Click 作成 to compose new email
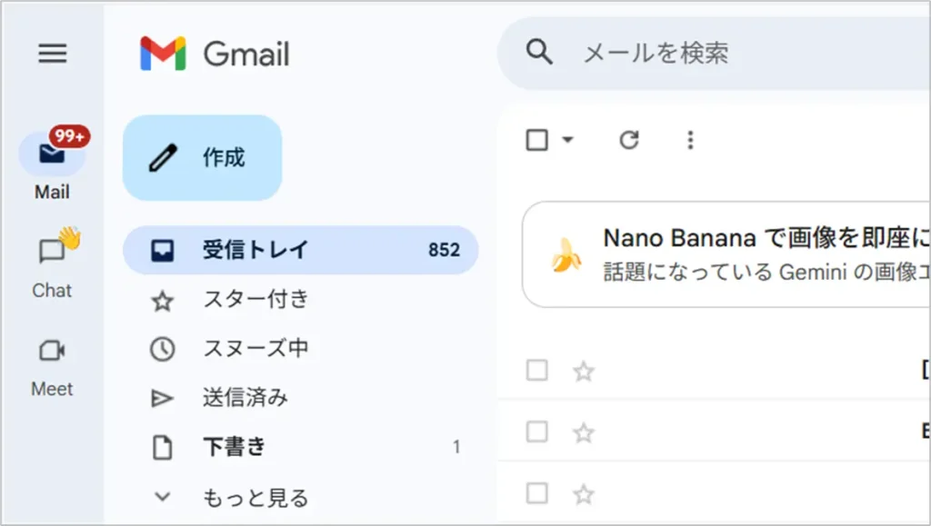 pyautogui.click(x=202, y=158)
